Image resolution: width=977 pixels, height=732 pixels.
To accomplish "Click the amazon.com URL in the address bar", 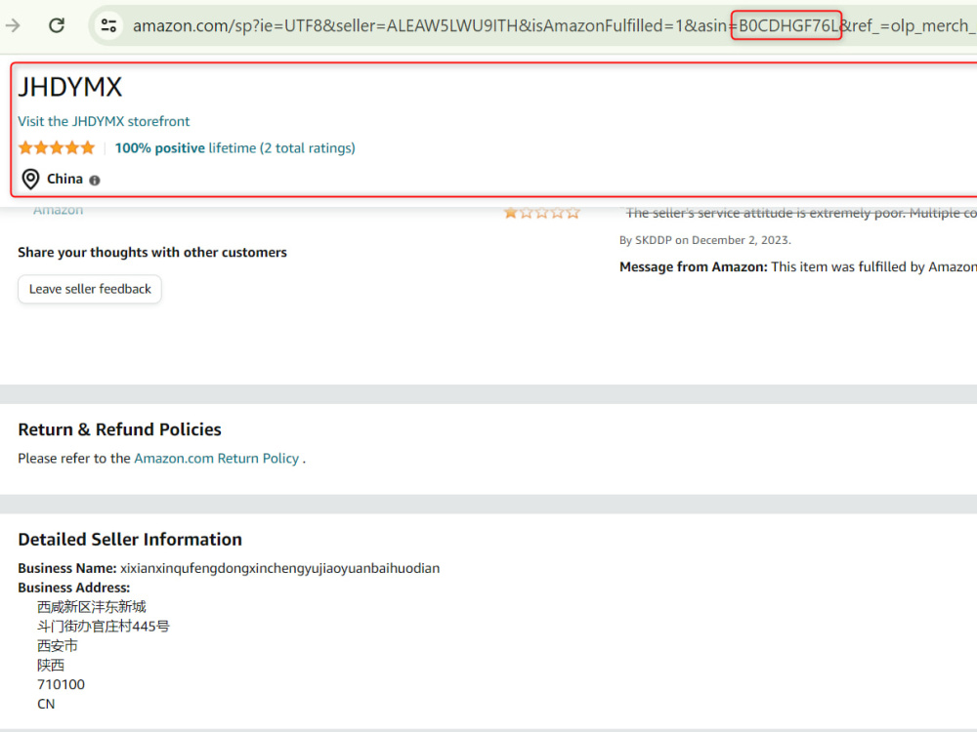I will coord(555,25).
